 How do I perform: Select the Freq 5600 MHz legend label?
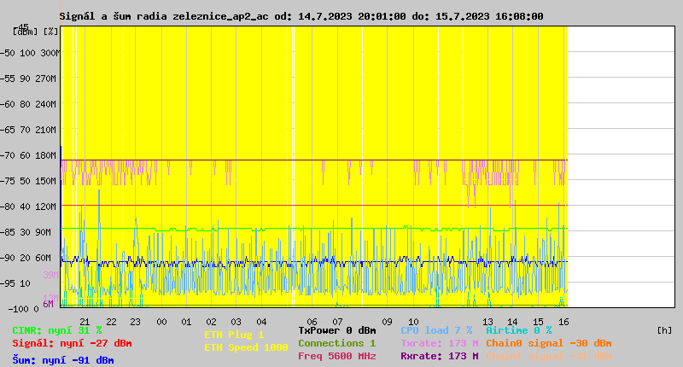click(336, 356)
